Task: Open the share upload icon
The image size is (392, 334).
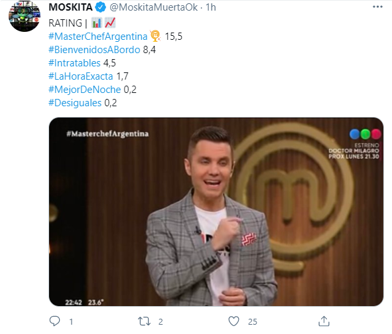Action: pos(324,321)
